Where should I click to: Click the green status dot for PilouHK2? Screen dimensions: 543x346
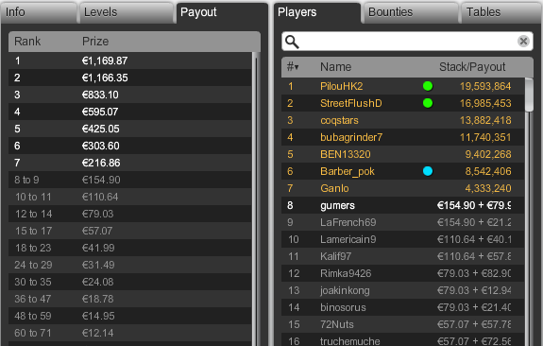tap(428, 86)
